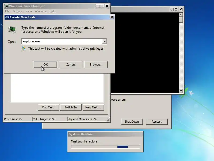Click the Finalizing file restore... text

[x=86, y=141]
